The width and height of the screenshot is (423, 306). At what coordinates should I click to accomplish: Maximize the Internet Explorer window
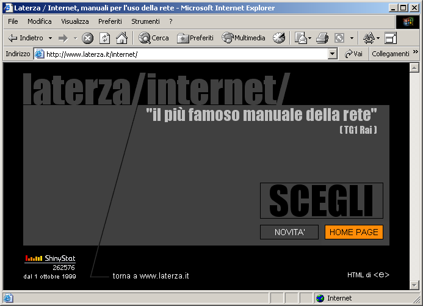403,7
